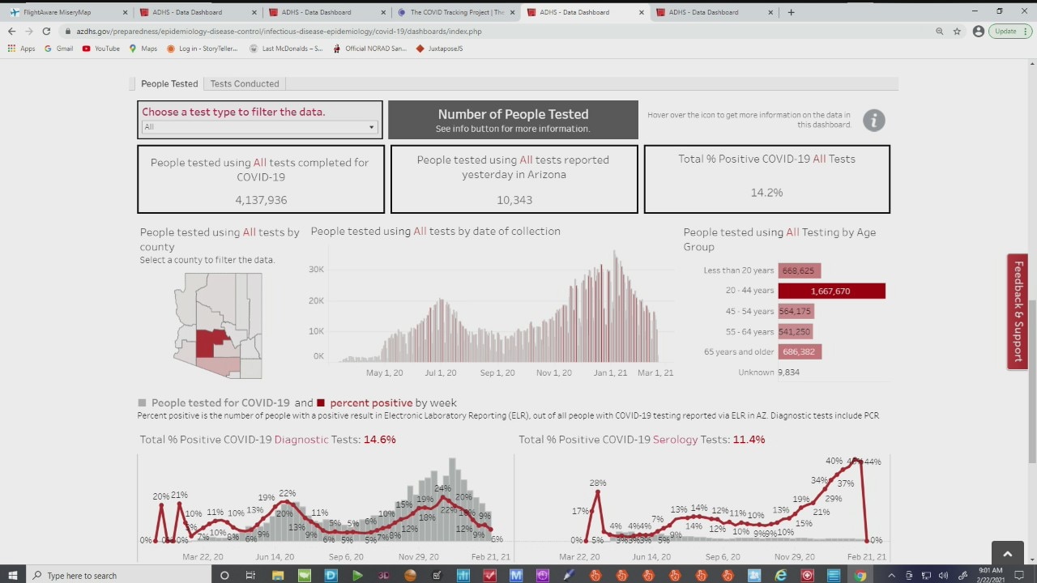1037x583 pixels.
Task: Open the browser zoom magnifier icon
Action: click(x=939, y=31)
